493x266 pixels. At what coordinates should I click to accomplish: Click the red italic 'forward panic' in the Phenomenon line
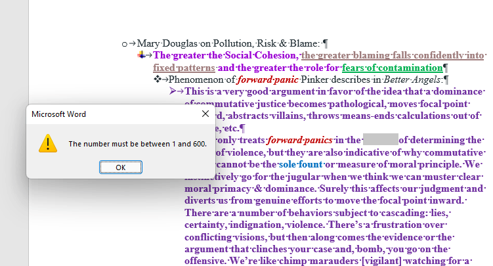[268, 79]
